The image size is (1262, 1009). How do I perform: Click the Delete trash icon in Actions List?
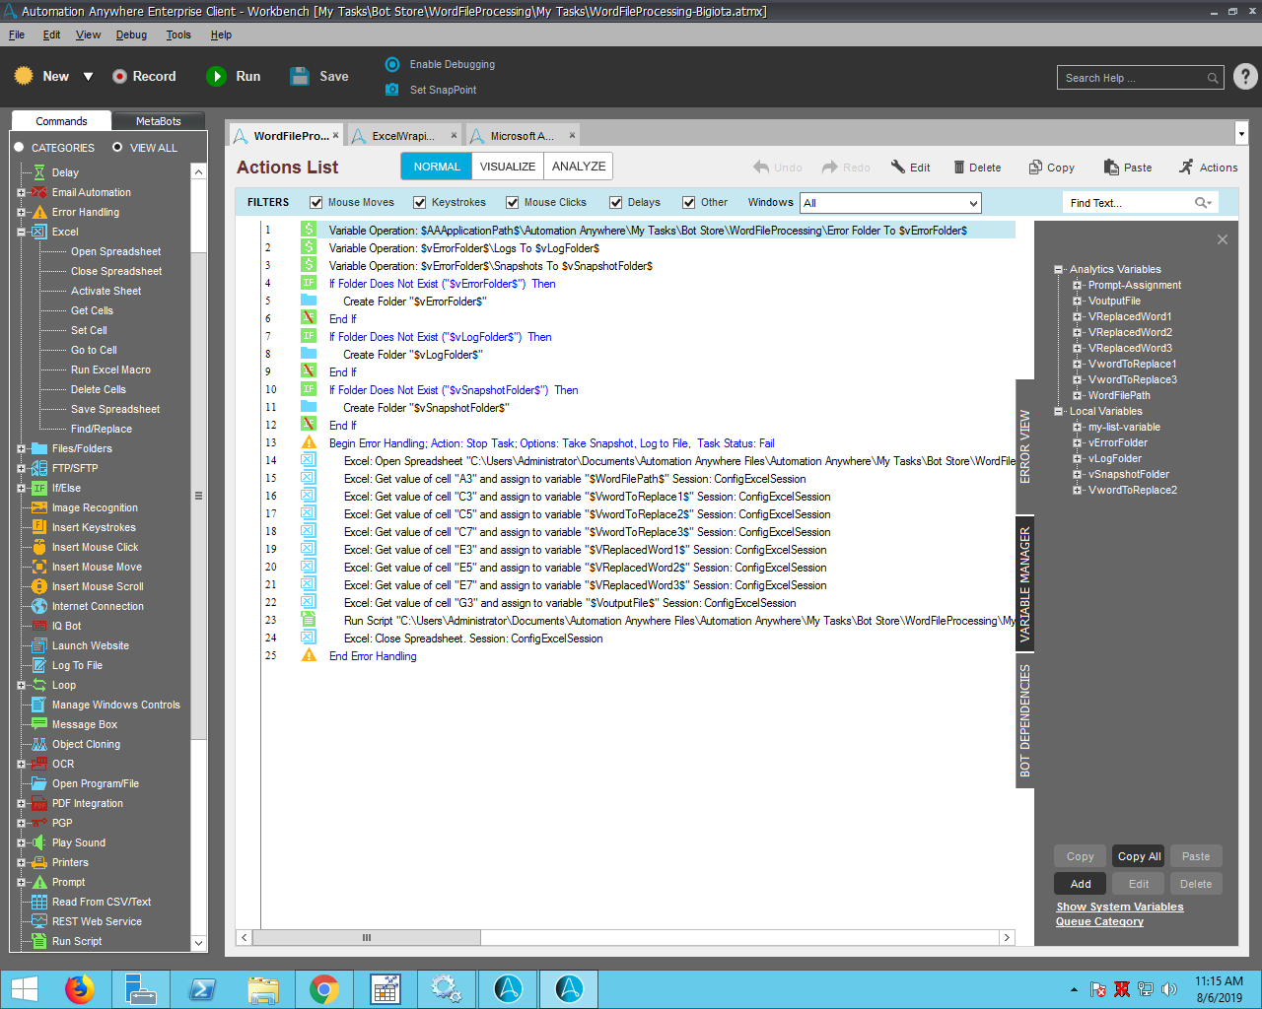pos(958,168)
